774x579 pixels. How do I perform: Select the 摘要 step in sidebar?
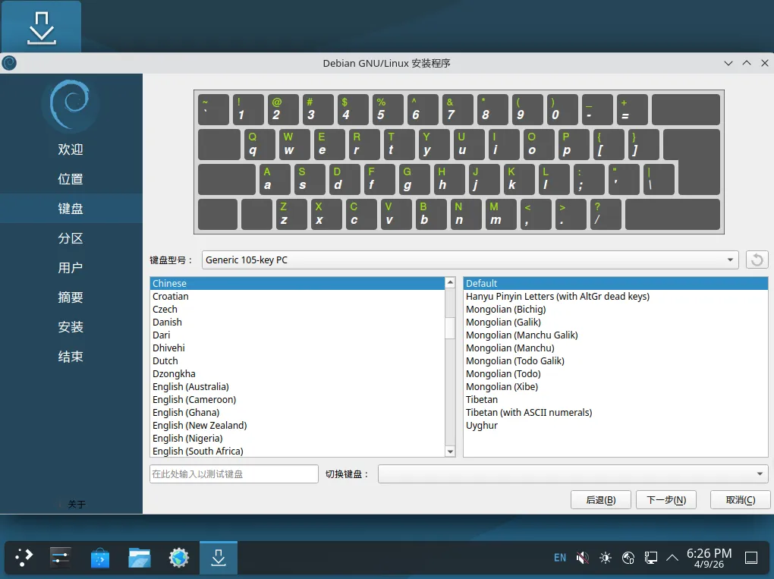(71, 297)
